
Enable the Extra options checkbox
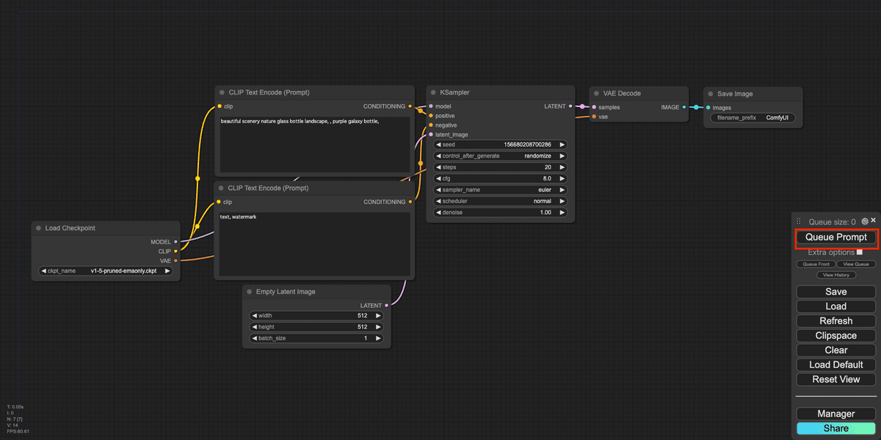pyautogui.click(x=860, y=252)
